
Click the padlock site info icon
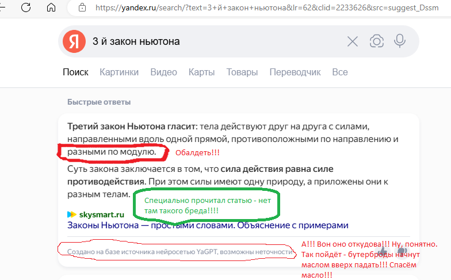[82, 7]
